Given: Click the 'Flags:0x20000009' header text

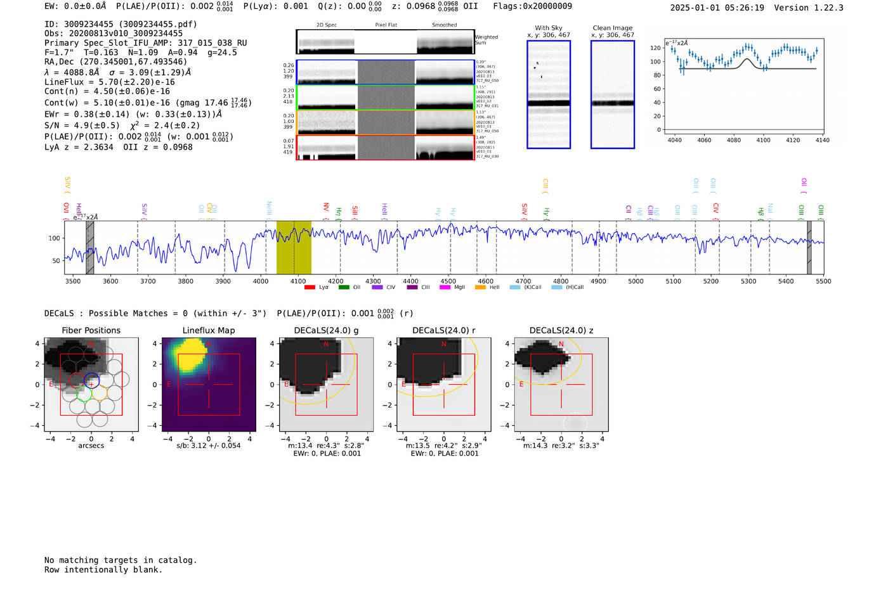Looking at the screenshot, I should 532,6.
